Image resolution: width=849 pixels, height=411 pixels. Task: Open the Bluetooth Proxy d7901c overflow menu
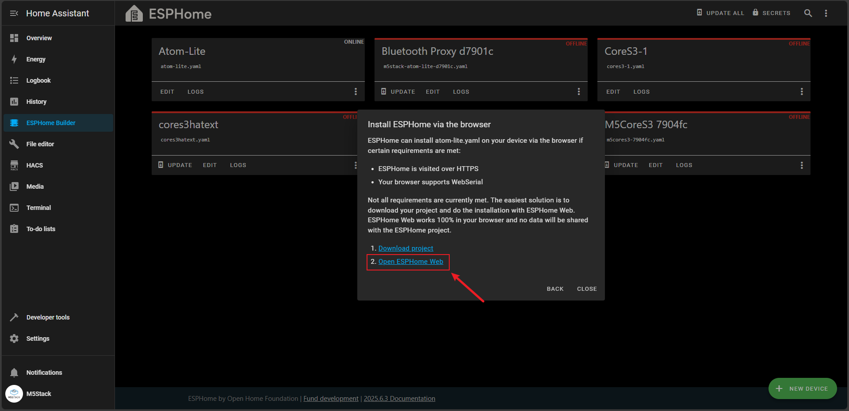tap(578, 91)
